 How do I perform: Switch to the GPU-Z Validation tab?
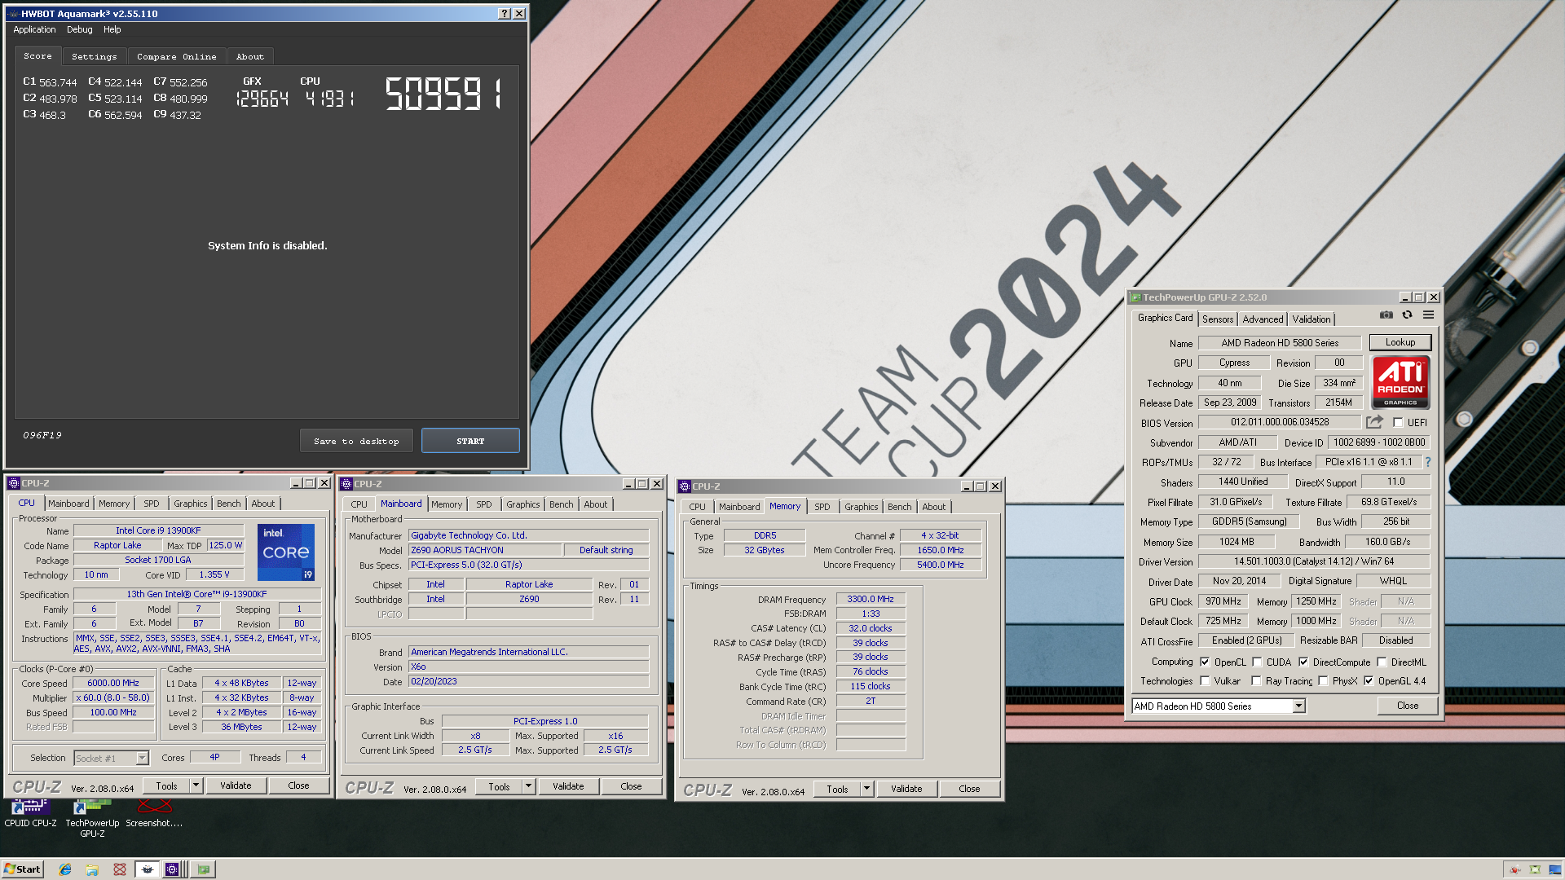pyautogui.click(x=1311, y=319)
